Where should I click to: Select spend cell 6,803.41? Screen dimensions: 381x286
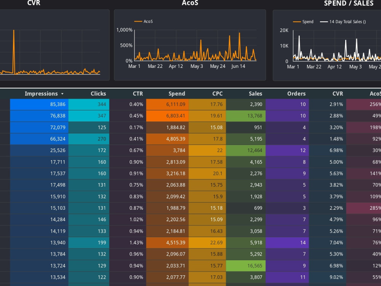tap(167, 116)
